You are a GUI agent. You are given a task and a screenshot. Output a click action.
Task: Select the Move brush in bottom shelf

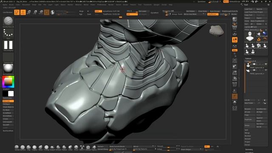(x=40, y=147)
